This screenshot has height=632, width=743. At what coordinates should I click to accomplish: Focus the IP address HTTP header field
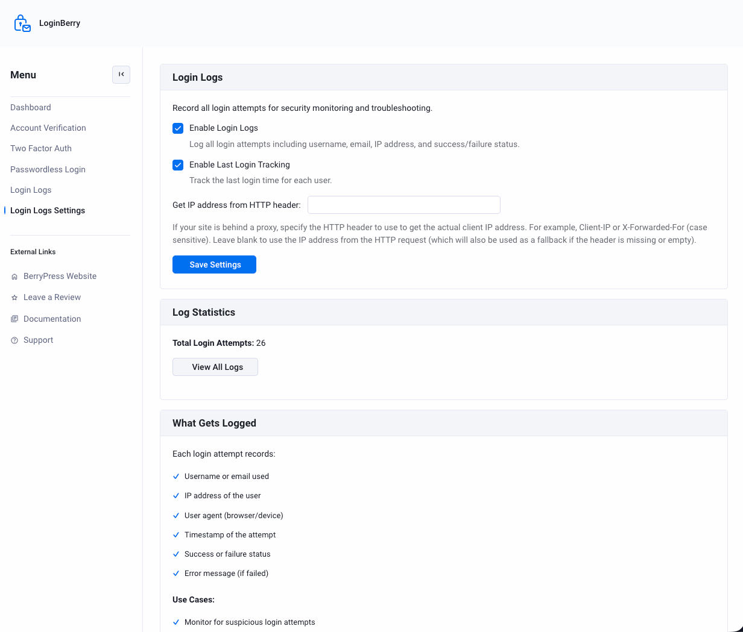pyautogui.click(x=404, y=205)
